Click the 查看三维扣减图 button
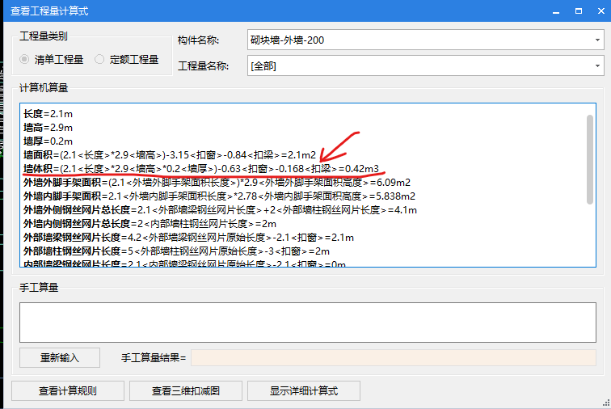611x409 pixels. click(x=186, y=390)
